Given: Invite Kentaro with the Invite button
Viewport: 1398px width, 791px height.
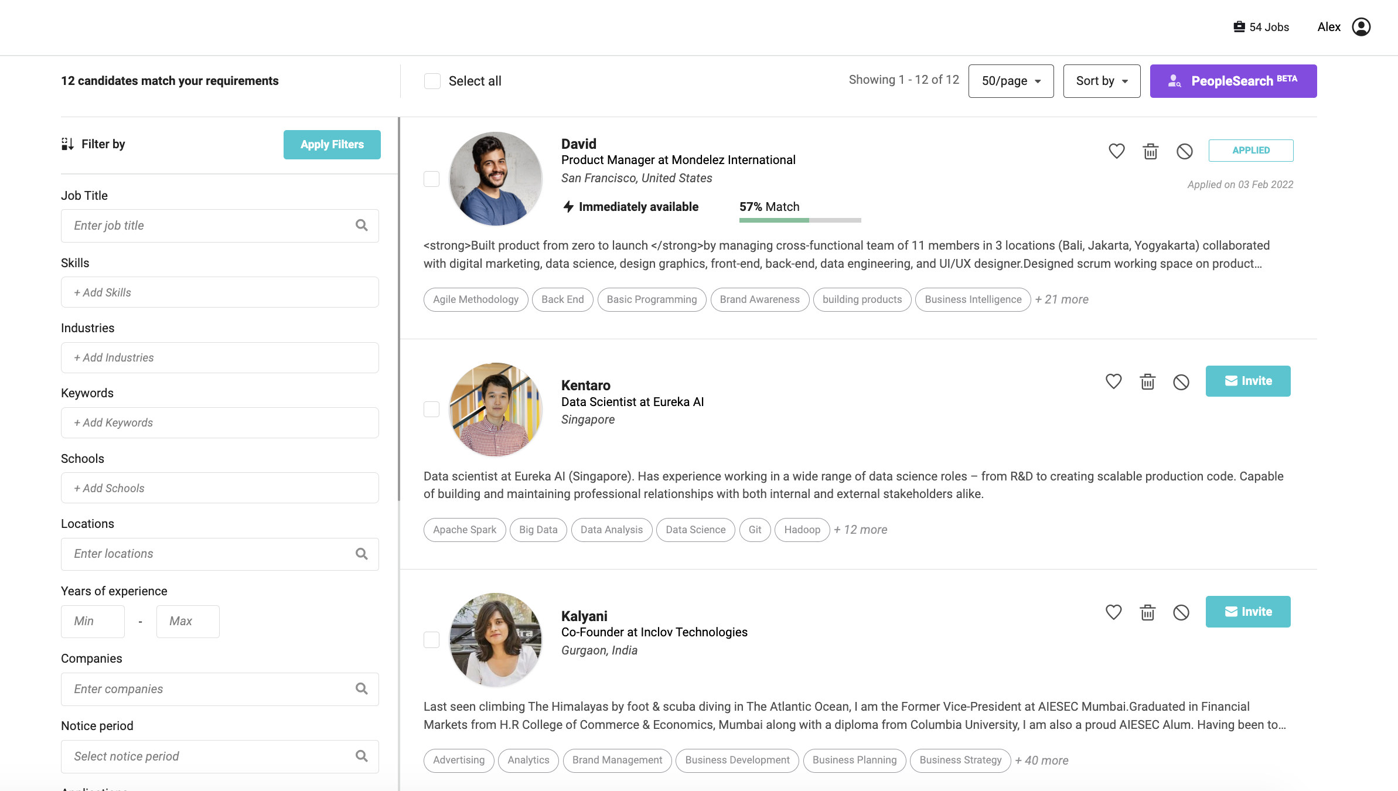Looking at the screenshot, I should pyautogui.click(x=1247, y=381).
